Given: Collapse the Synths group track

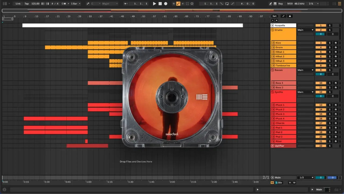Looking at the screenshot, I should [x=272, y=92].
